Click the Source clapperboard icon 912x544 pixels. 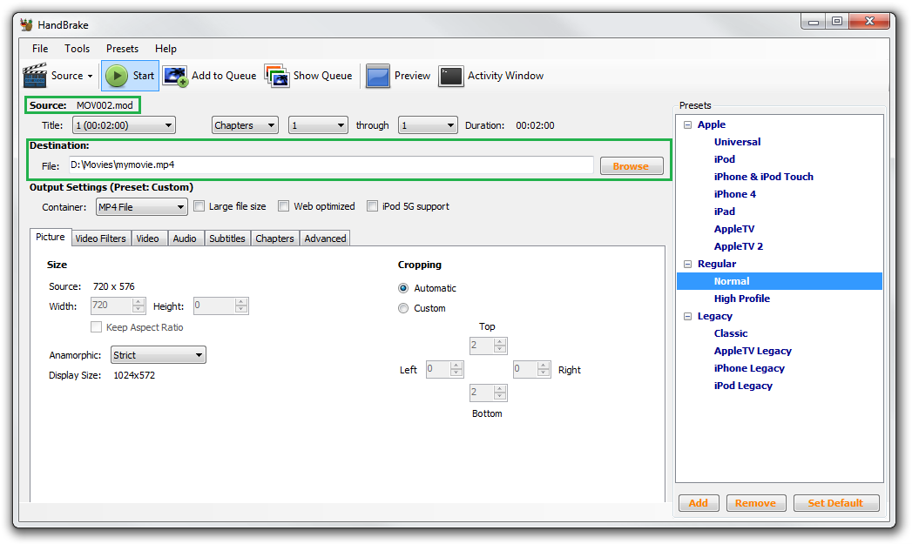click(x=35, y=76)
